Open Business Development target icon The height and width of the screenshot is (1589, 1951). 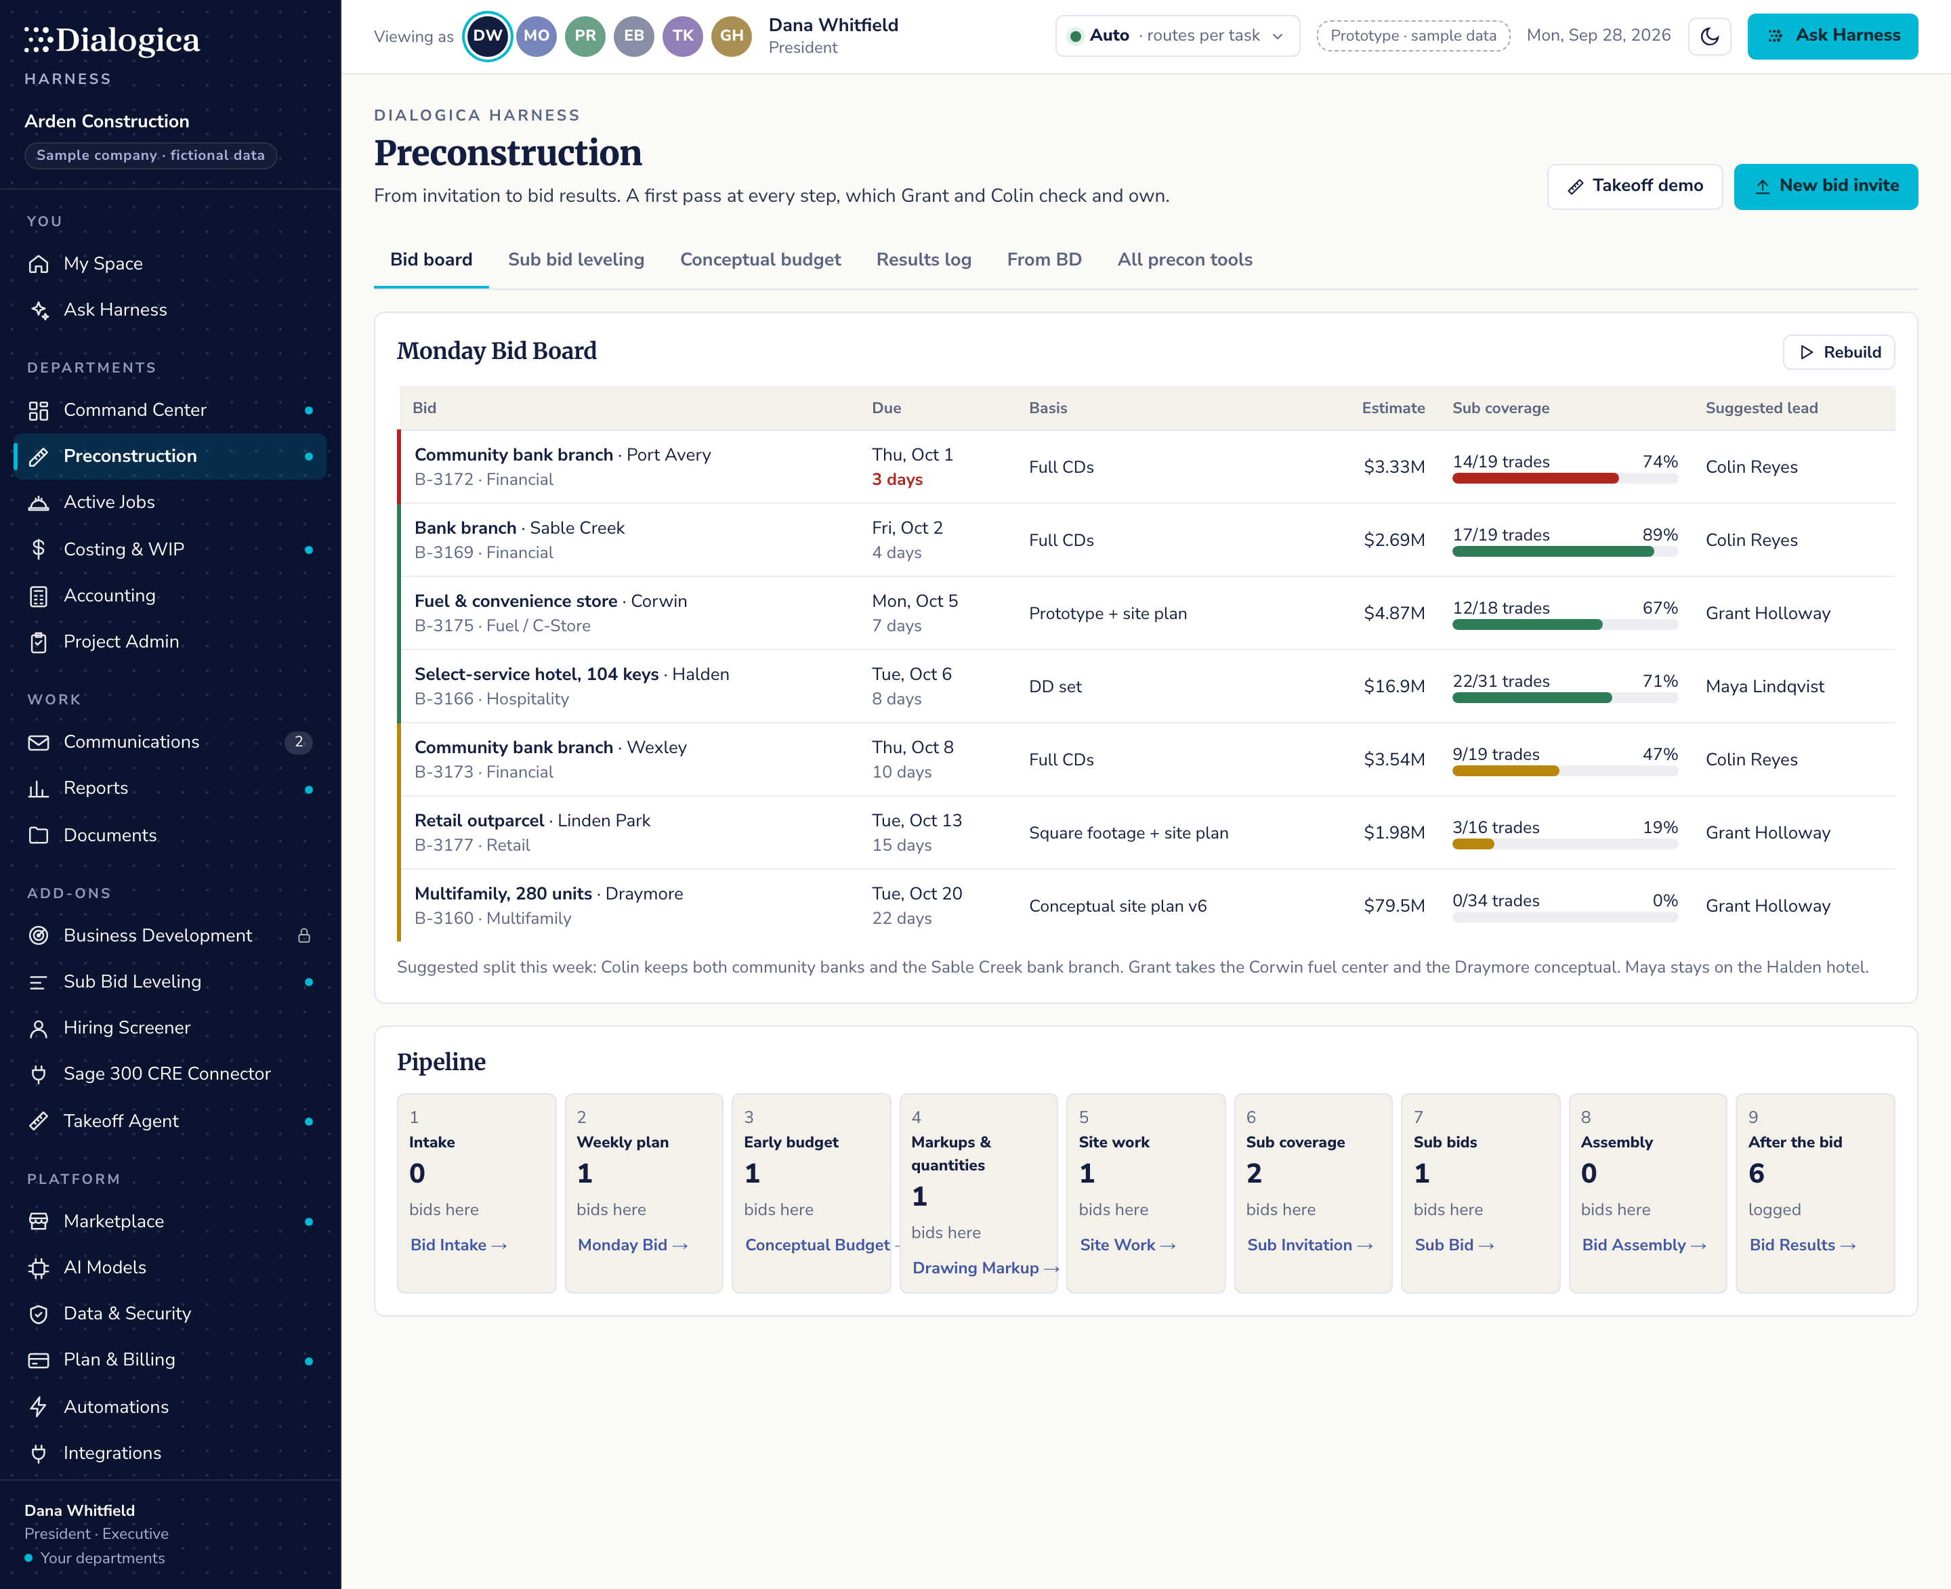pyautogui.click(x=39, y=935)
